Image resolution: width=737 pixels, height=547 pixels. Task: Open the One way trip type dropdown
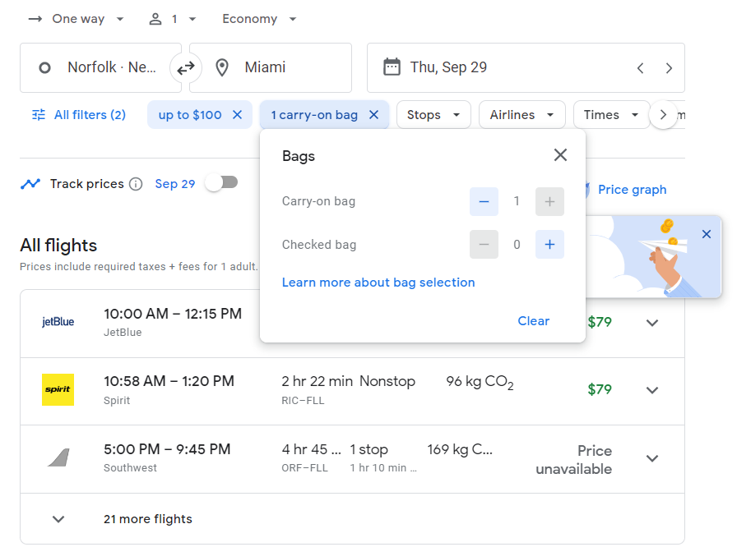(76, 19)
